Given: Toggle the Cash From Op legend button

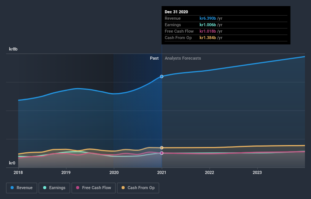Looking at the screenshot, I should click(138, 188).
